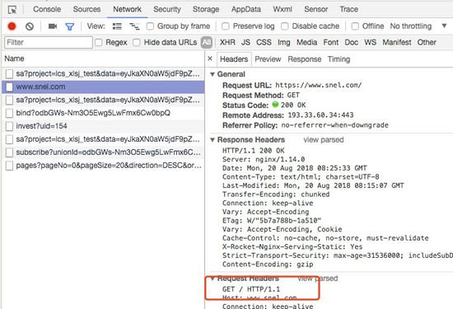
Task: Open the No throttling dropdown
Action: (418, 26)
